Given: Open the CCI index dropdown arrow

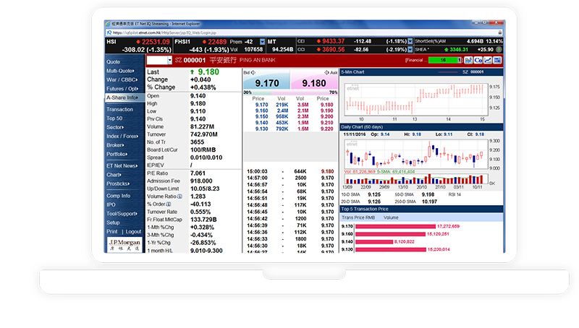Looking at the screenshot, I should [410, 49].
